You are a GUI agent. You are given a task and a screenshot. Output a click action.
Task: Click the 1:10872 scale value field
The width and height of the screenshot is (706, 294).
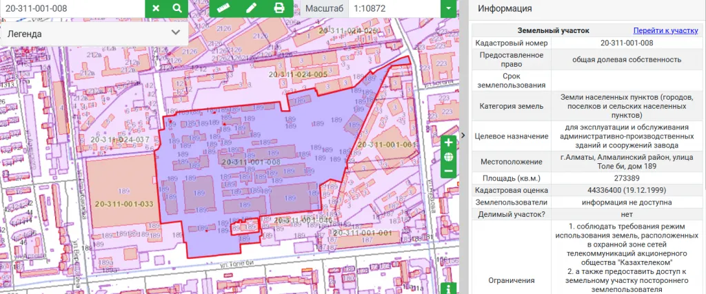tap(393, 8)
